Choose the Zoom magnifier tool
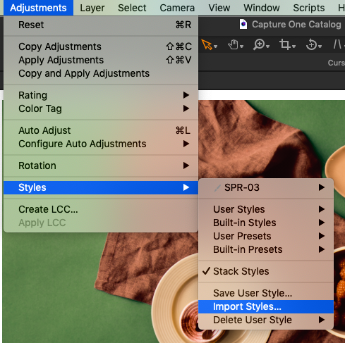 pos(259,44)
